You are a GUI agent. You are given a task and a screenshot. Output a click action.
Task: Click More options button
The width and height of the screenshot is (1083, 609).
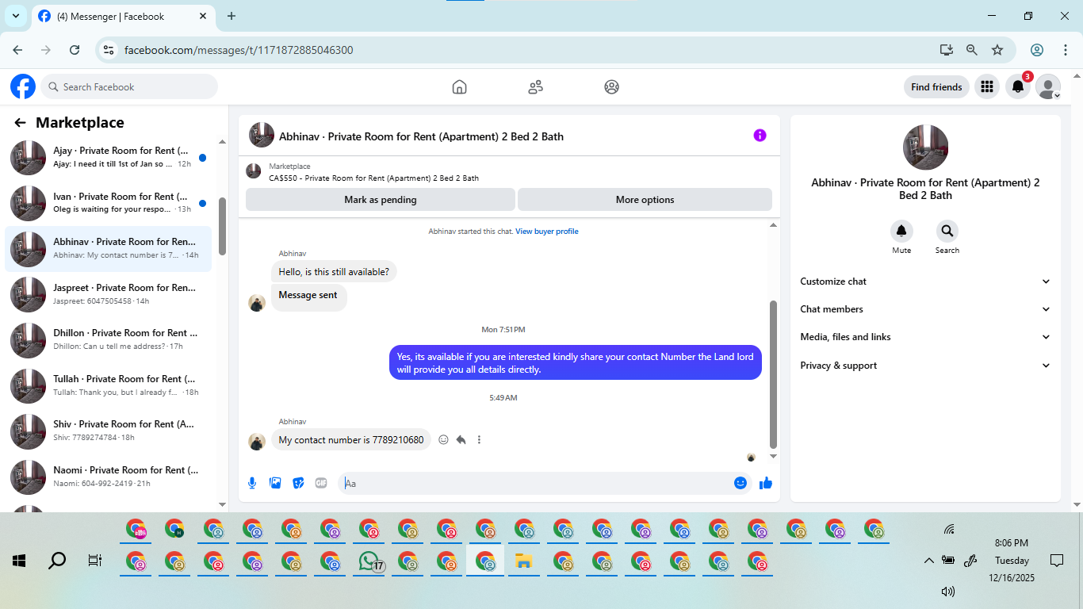pos(645,200)
